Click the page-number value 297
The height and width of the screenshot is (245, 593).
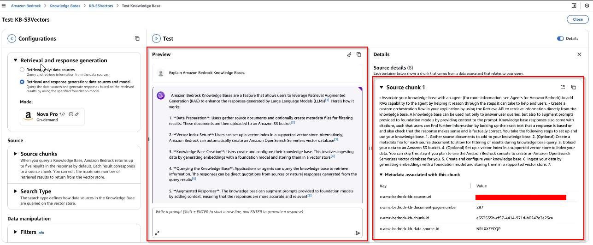click(480, 208)
